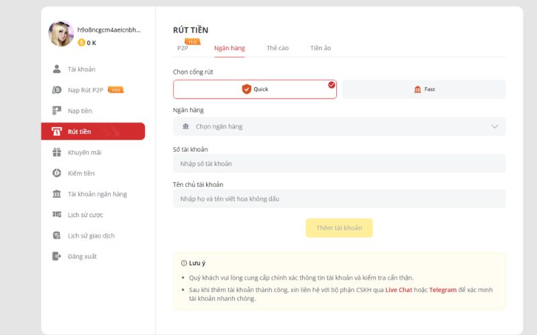Open the Telegram link
Image resolution: width=537 pixels, height=335 pixels.
[x=443, y=289]
